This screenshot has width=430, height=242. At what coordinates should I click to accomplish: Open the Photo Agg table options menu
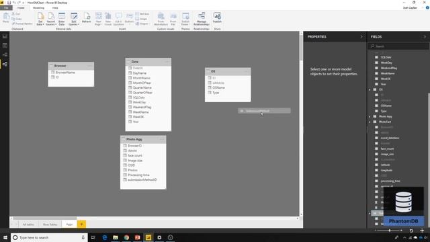tap(162, 139)
